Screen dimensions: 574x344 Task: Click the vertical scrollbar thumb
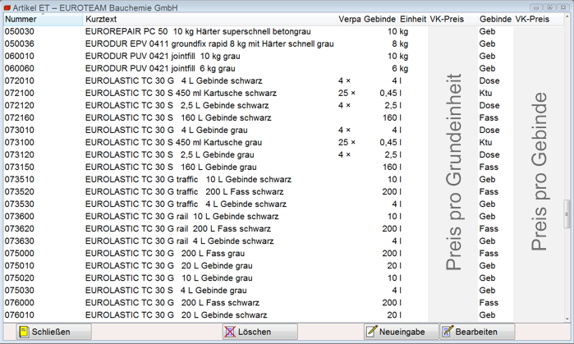click(x=567, y=214)
